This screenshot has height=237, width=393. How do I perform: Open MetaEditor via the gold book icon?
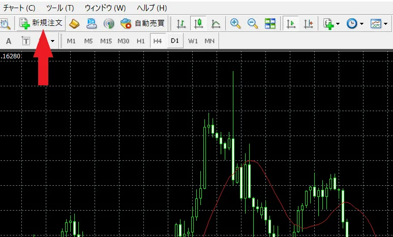[x=74, y=23]
